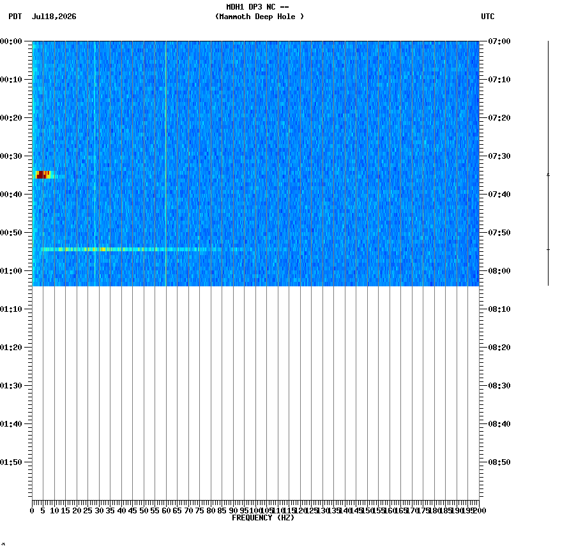This screenshot has height=551, width=576.
Task: Click the 01:30 PDT time label
Action: (x=11, y=386)
